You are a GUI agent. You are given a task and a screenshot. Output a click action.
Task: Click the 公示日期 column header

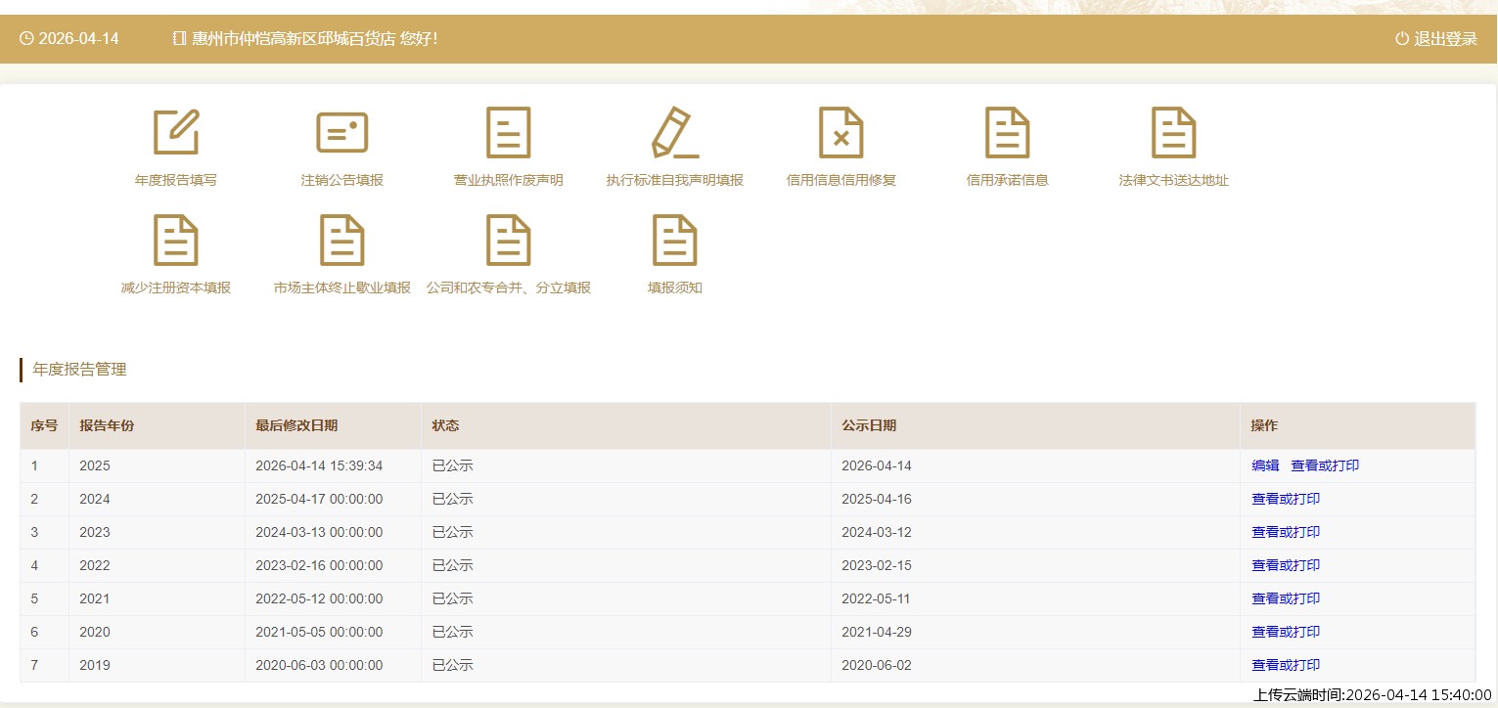(869, 425)
